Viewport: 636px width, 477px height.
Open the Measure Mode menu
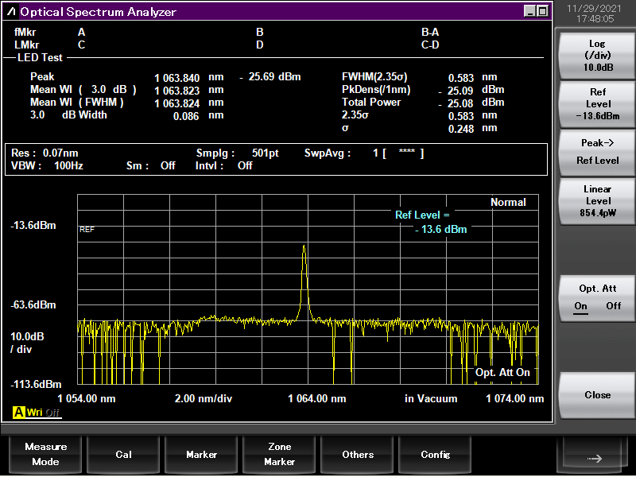(x=45, y=454)
